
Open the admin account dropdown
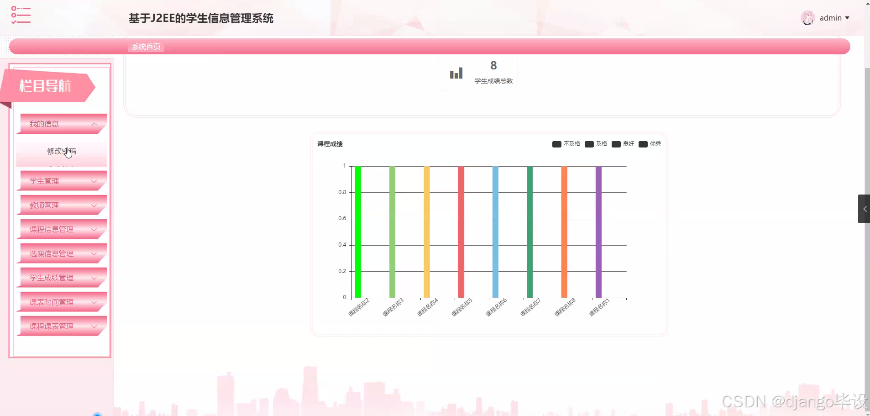click(x=833, y=17)
